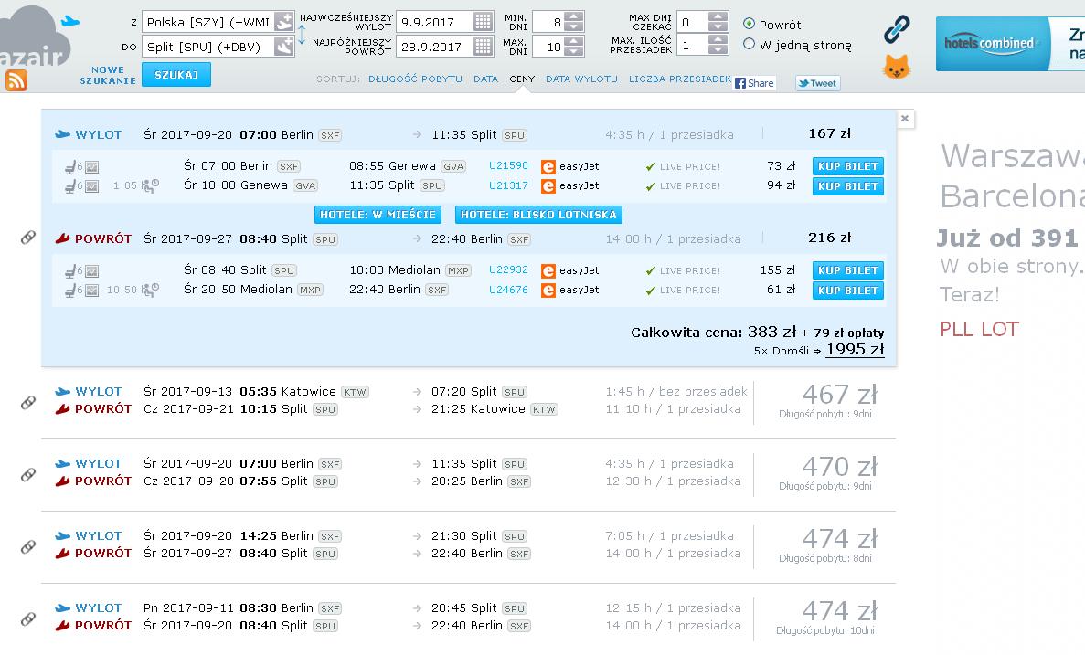
Task: Close the expanded flight details panel
Action: pos(904,118)
